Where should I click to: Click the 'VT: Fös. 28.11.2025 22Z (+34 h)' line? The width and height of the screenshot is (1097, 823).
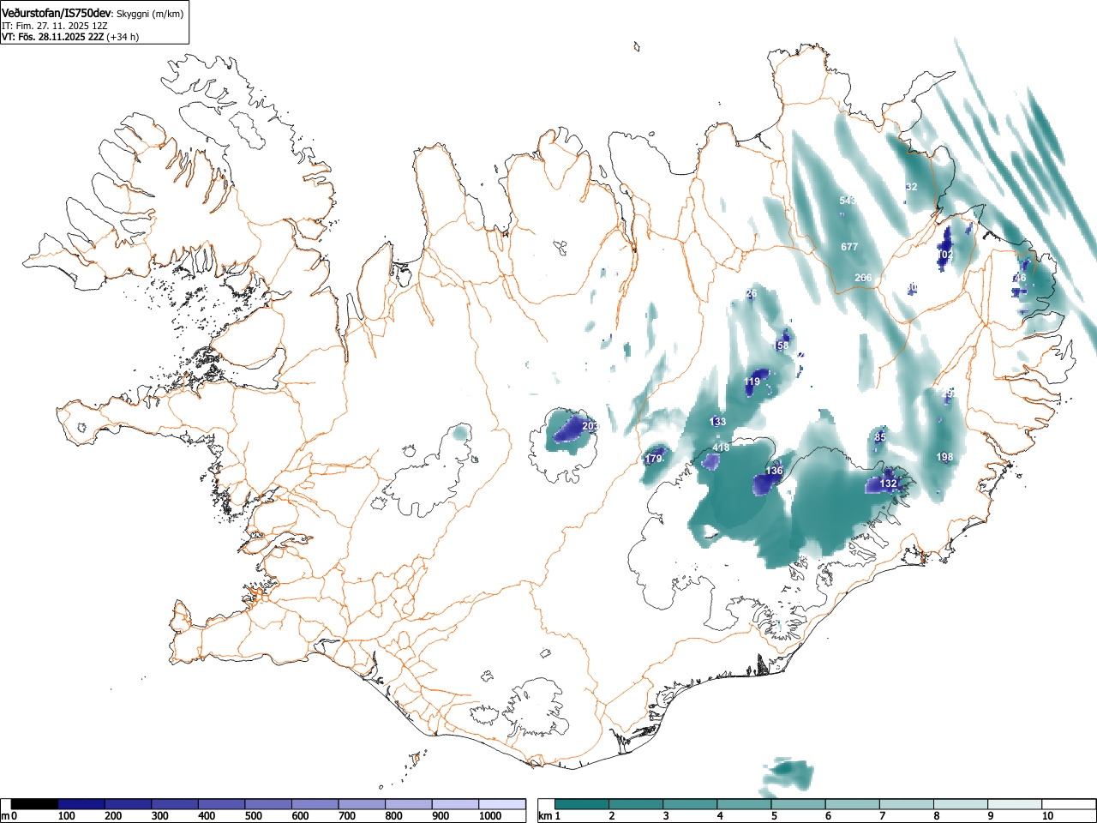point(70,37)
